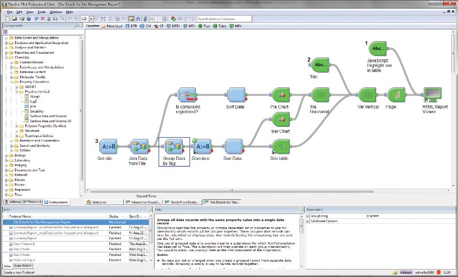Switch to the Welcome tab
This screenshot has height=277, width=458.
[104, 202]
